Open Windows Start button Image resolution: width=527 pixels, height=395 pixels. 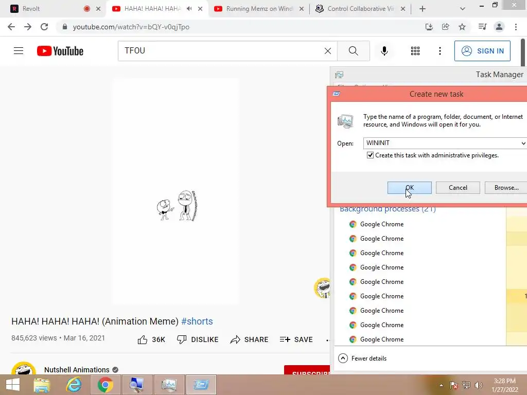(x=12, y=385)
